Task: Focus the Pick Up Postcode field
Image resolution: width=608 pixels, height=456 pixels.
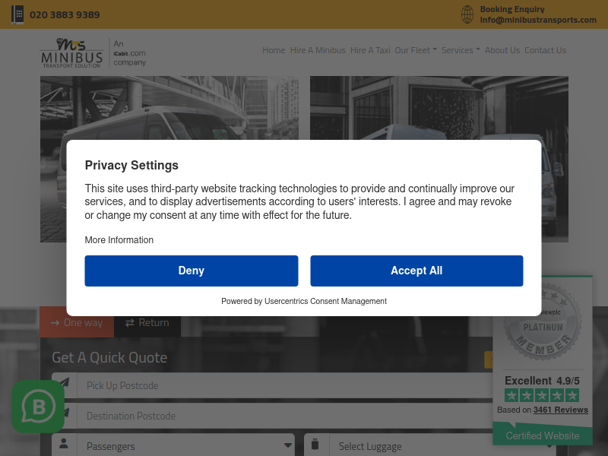Action: (285, 385)
